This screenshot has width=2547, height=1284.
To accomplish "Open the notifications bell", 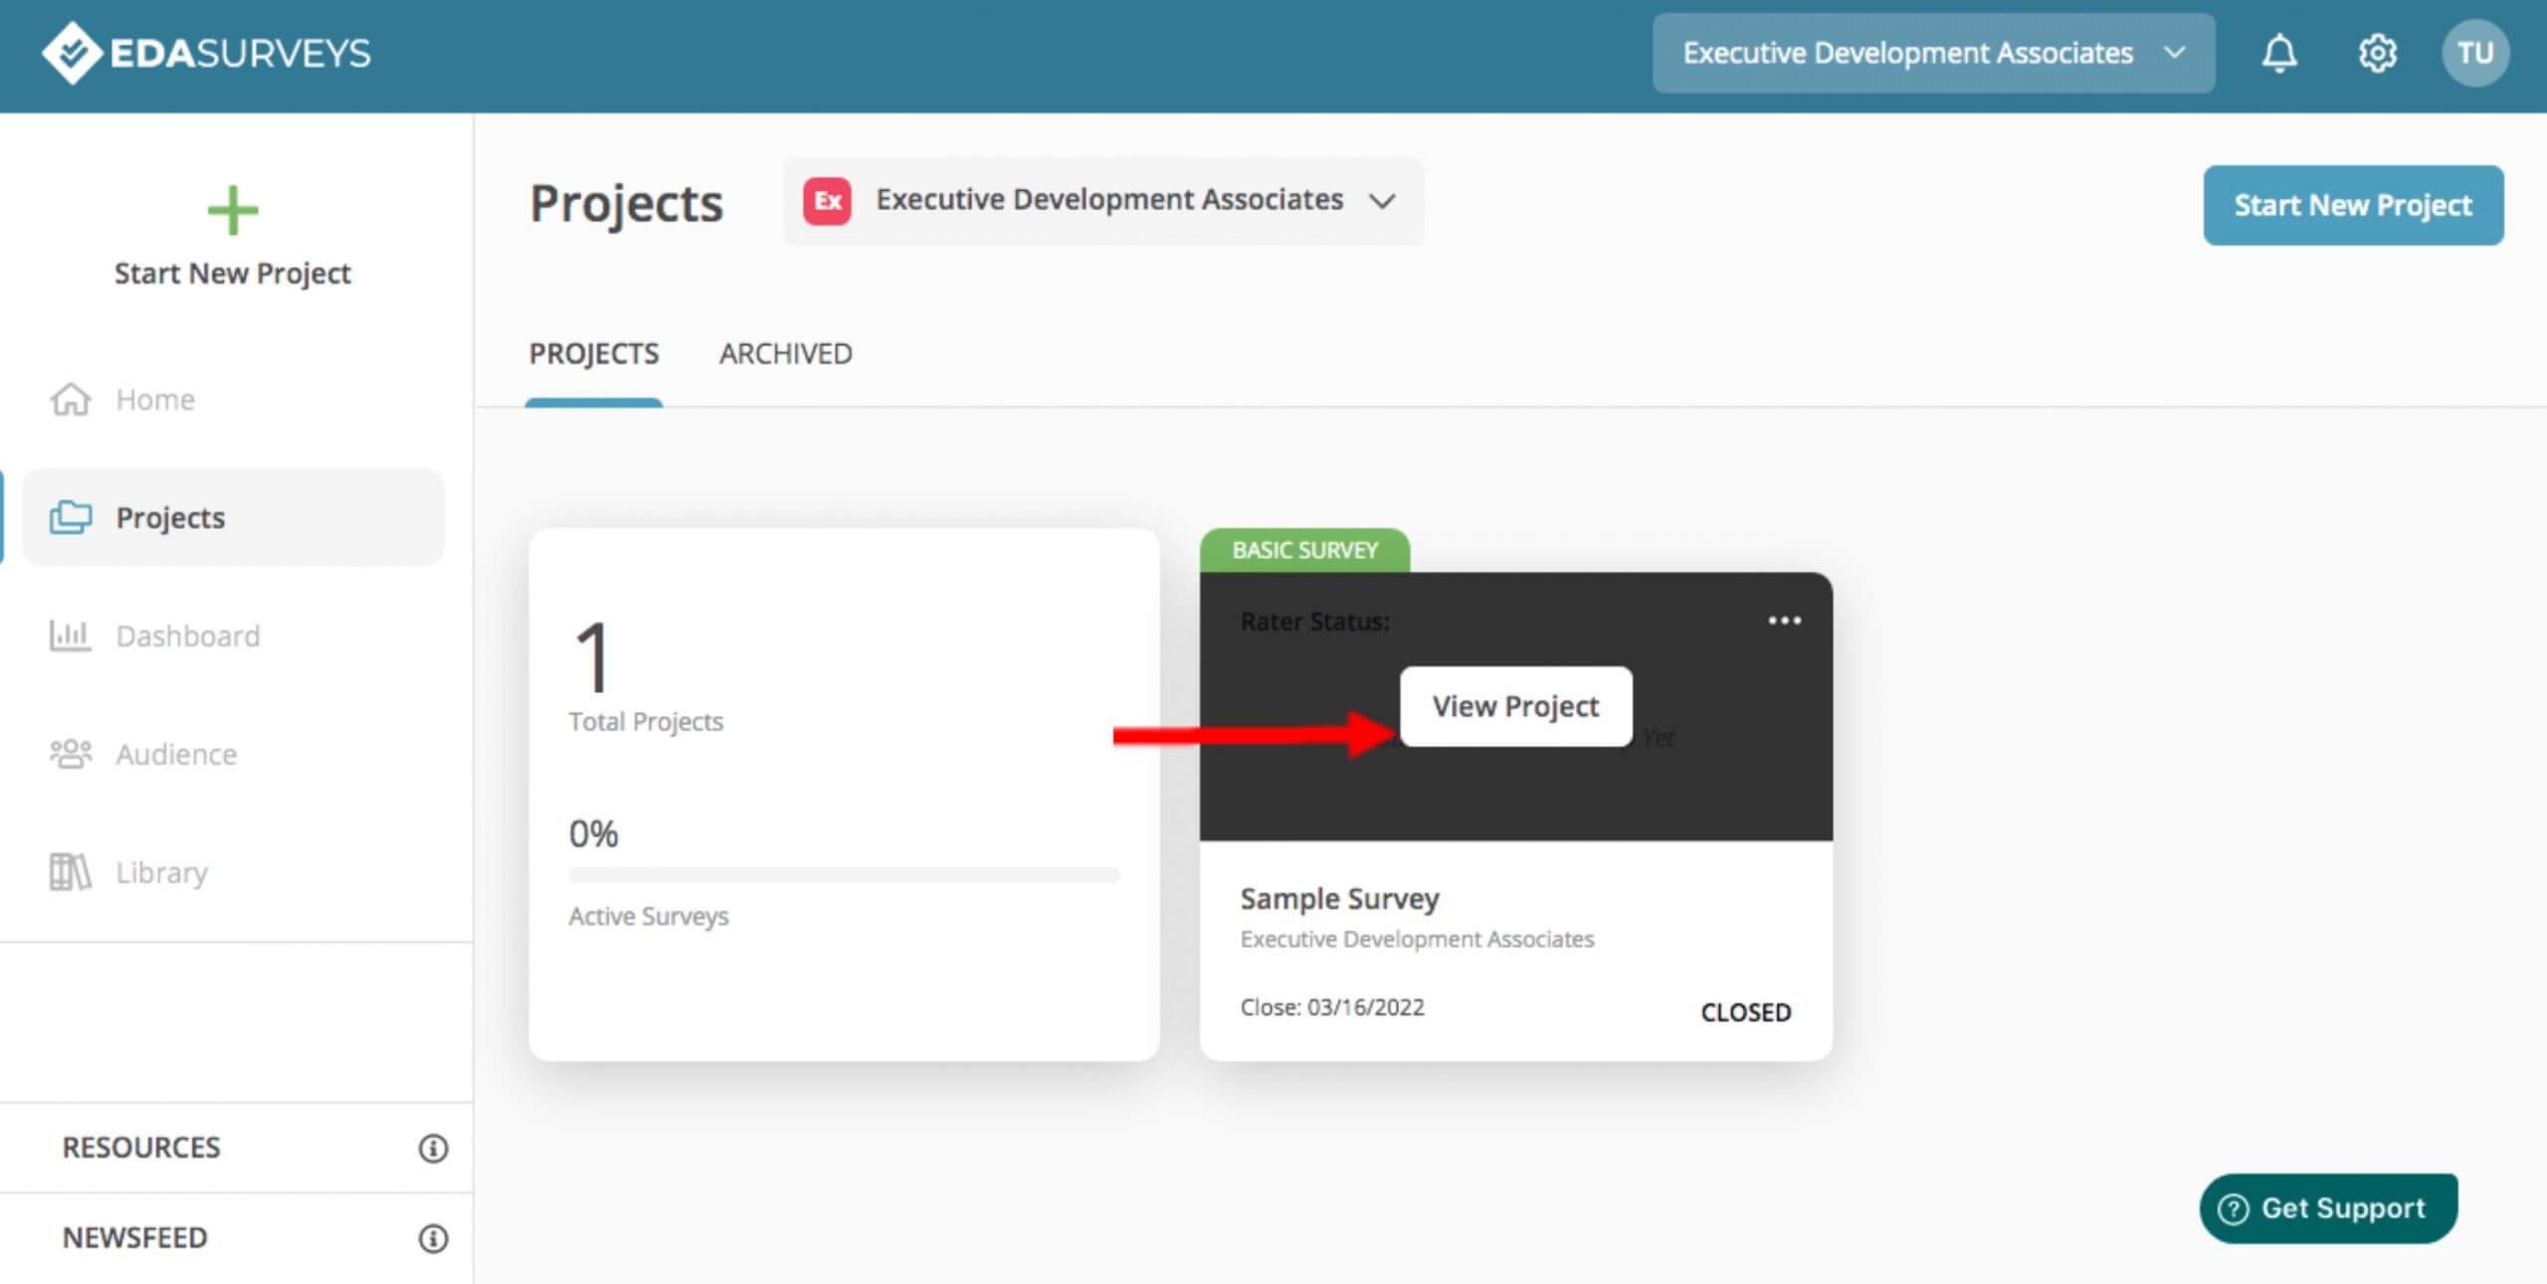I will pyautogui.click(x=2278, y=53).
